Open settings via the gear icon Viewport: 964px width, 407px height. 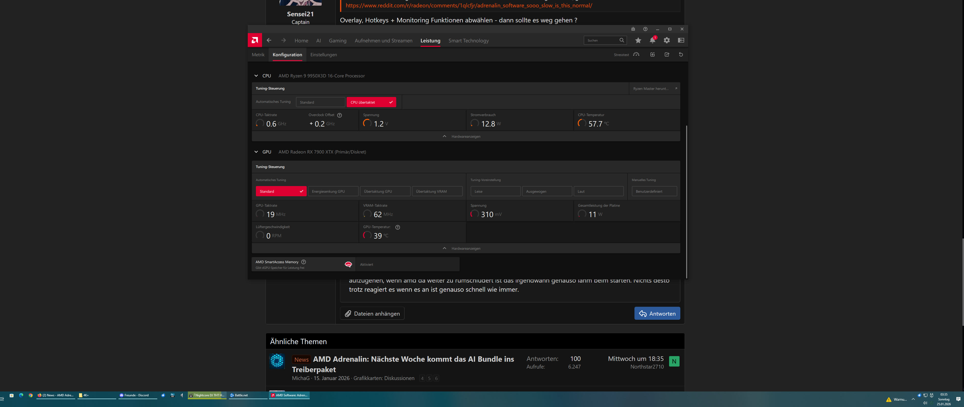(x=667, y=40)
